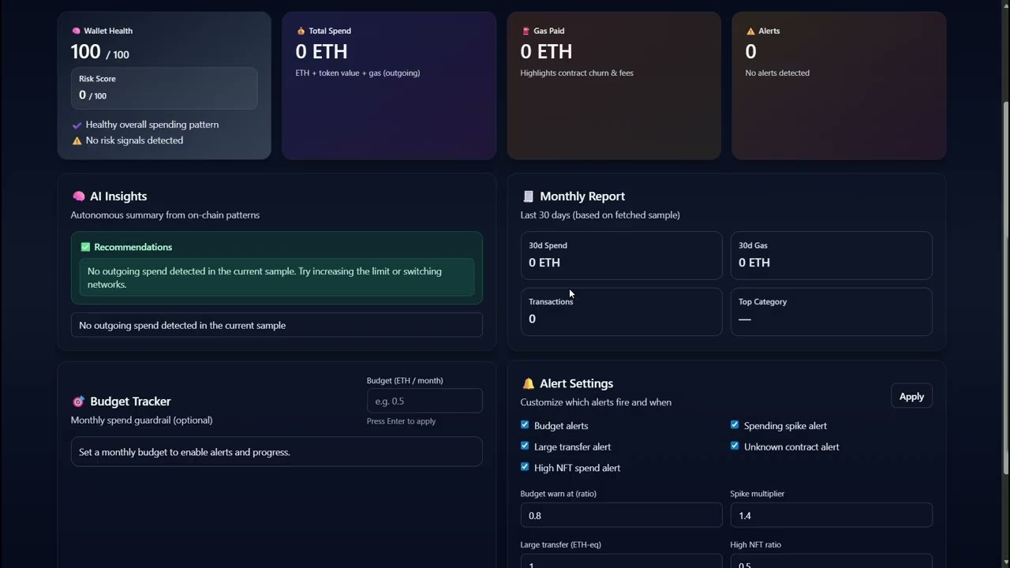Click 'Customize which alerts fire and when' text

tap(596, 402)
